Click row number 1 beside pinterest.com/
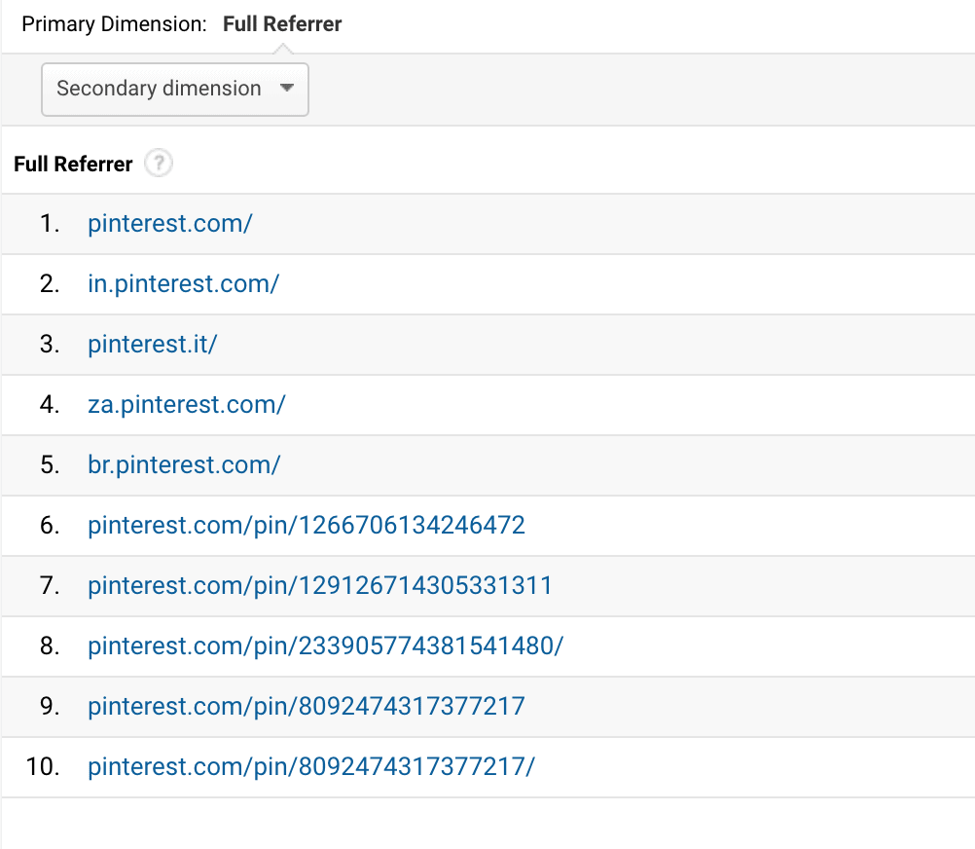Image resolution: width=975 pixels, height=849 pixels. [50, 223]
